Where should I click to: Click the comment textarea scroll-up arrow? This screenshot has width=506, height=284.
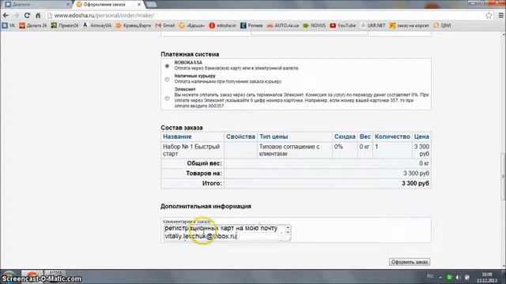click(288, 228)
